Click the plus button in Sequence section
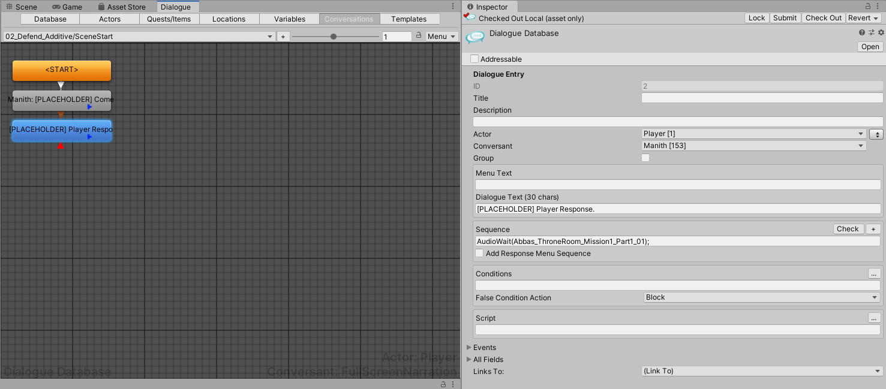886x389 pixels. pos(873,229)
